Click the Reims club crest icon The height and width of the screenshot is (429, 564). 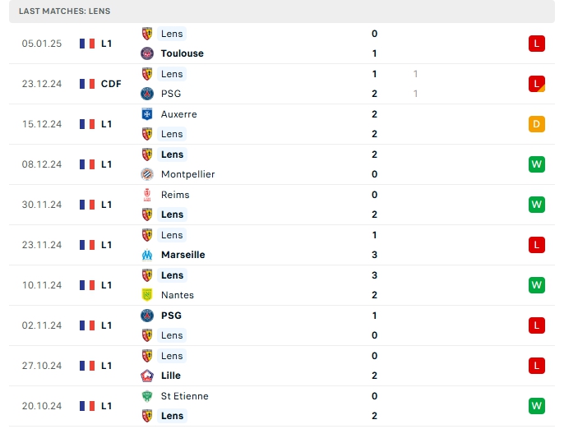coord(148,195)
